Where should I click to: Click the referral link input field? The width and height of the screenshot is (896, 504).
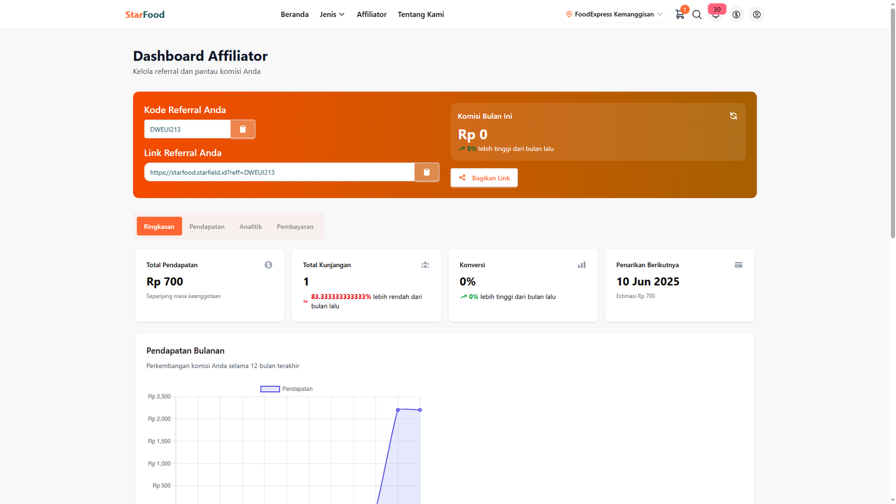(x=279, y=172)
